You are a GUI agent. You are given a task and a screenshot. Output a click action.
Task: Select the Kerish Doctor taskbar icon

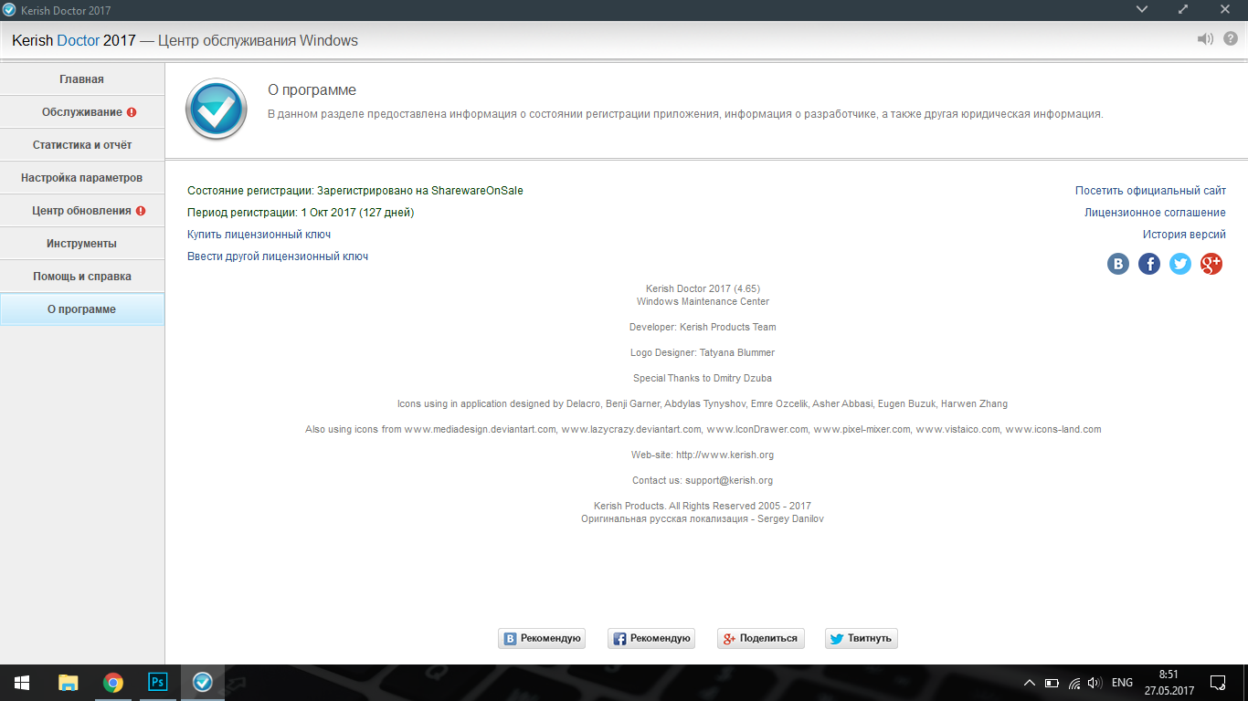pos(203,682)
